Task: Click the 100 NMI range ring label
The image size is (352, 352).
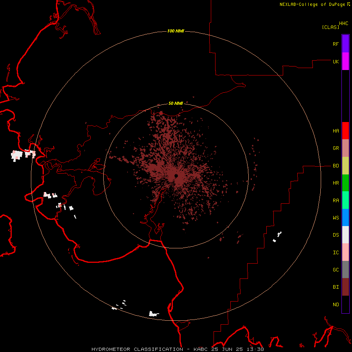Action: click(176, 31)
